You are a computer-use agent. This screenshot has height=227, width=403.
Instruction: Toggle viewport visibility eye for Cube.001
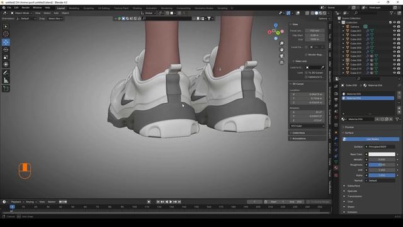point(394,31)
